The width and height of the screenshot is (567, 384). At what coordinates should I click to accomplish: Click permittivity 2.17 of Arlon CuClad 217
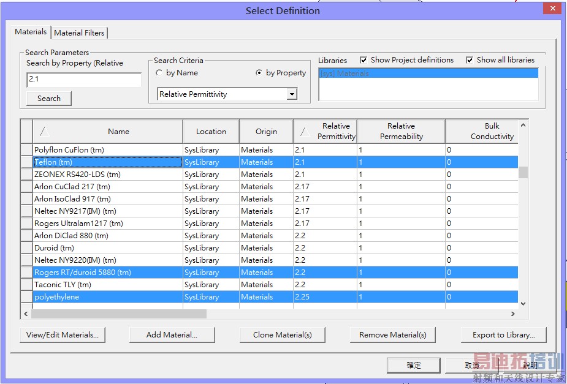click(325, 187)
